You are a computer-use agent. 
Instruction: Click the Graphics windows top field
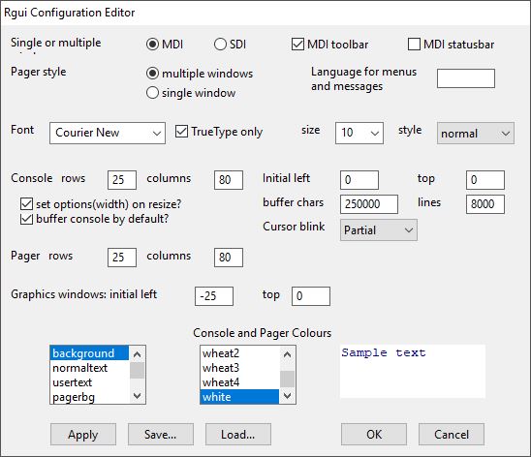coord(311,296)
